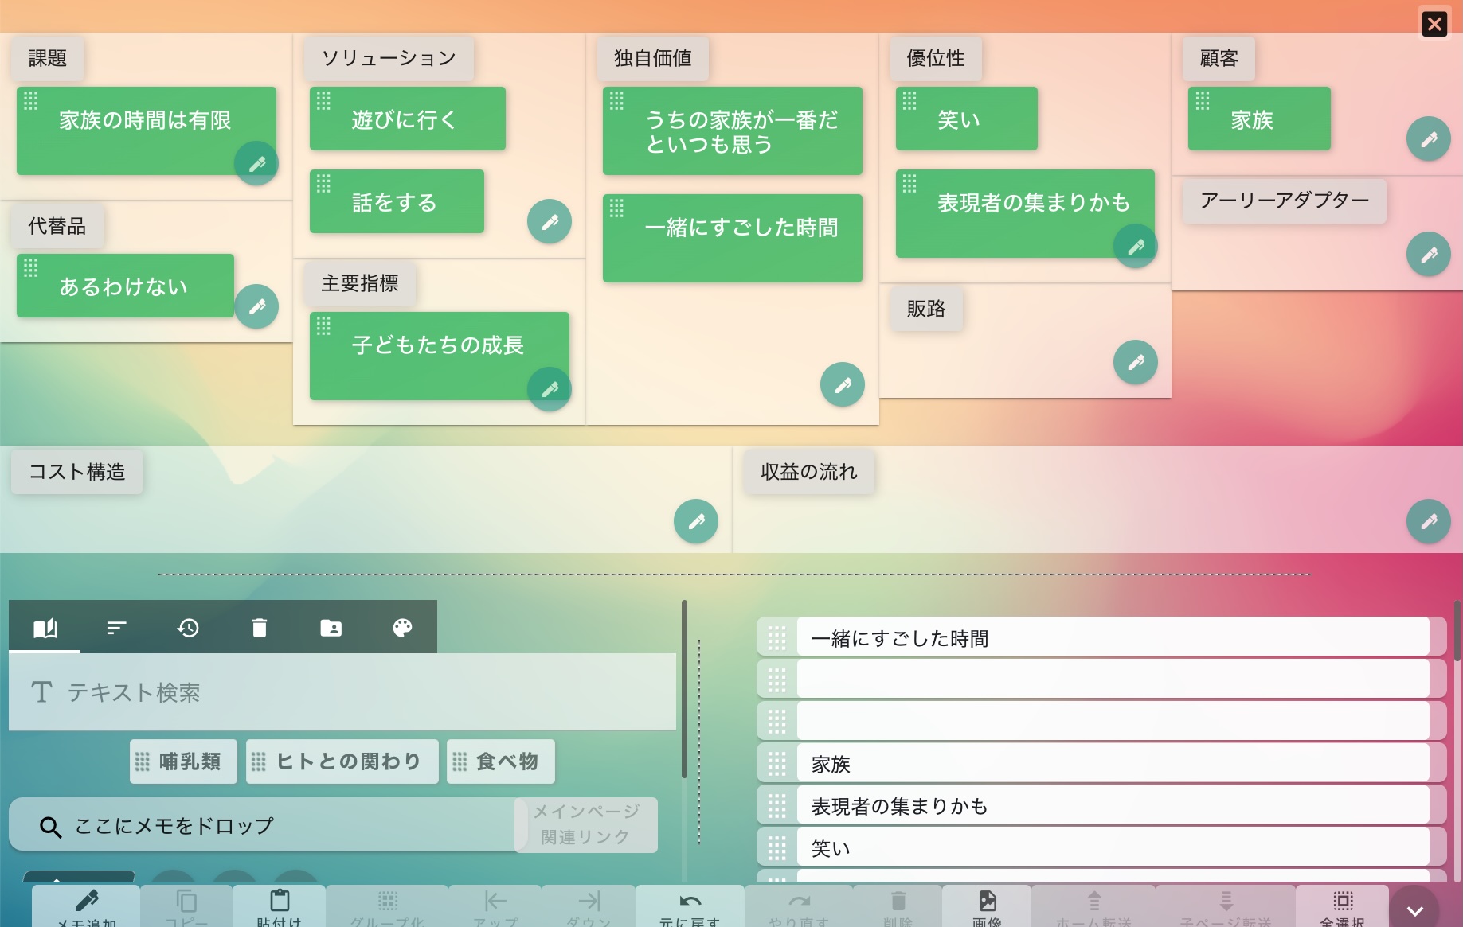
Task: Select the 画像 (image) toolbar icon
Action: (x=987, y=903)
